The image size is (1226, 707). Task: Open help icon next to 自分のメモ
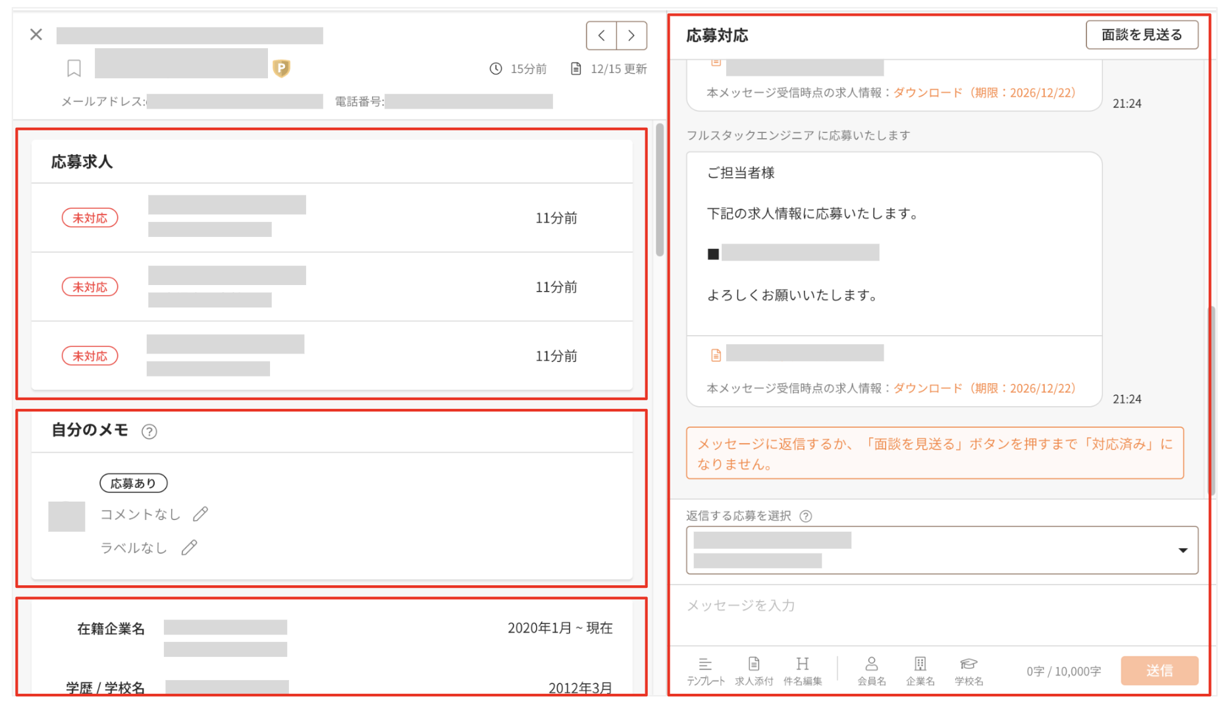pyautogui.click(x=149, y=432)
